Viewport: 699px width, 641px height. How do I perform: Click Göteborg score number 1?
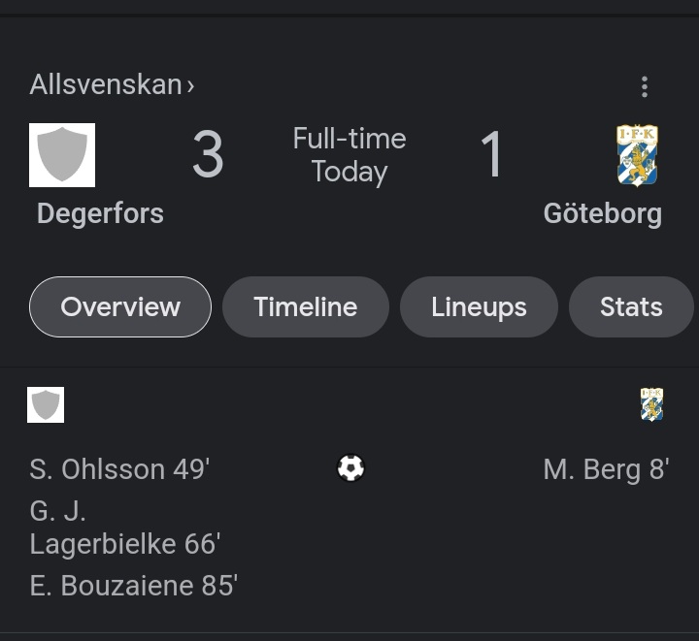[491, 154]
